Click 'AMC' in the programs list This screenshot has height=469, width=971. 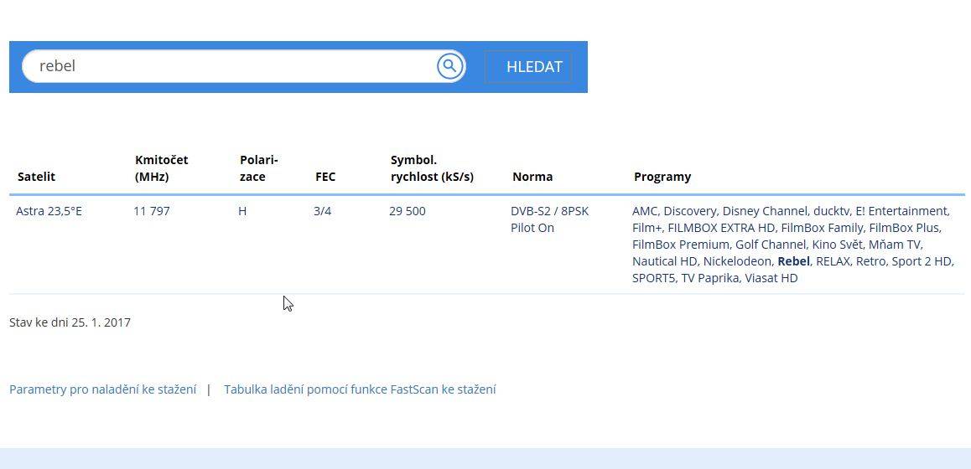point(645,211)
